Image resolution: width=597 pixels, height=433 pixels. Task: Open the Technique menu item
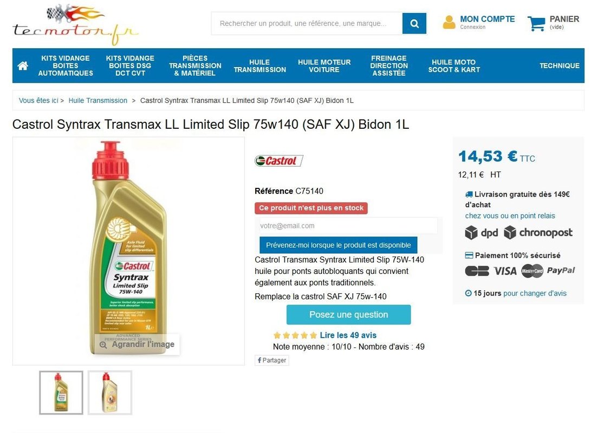click(559, 66)
